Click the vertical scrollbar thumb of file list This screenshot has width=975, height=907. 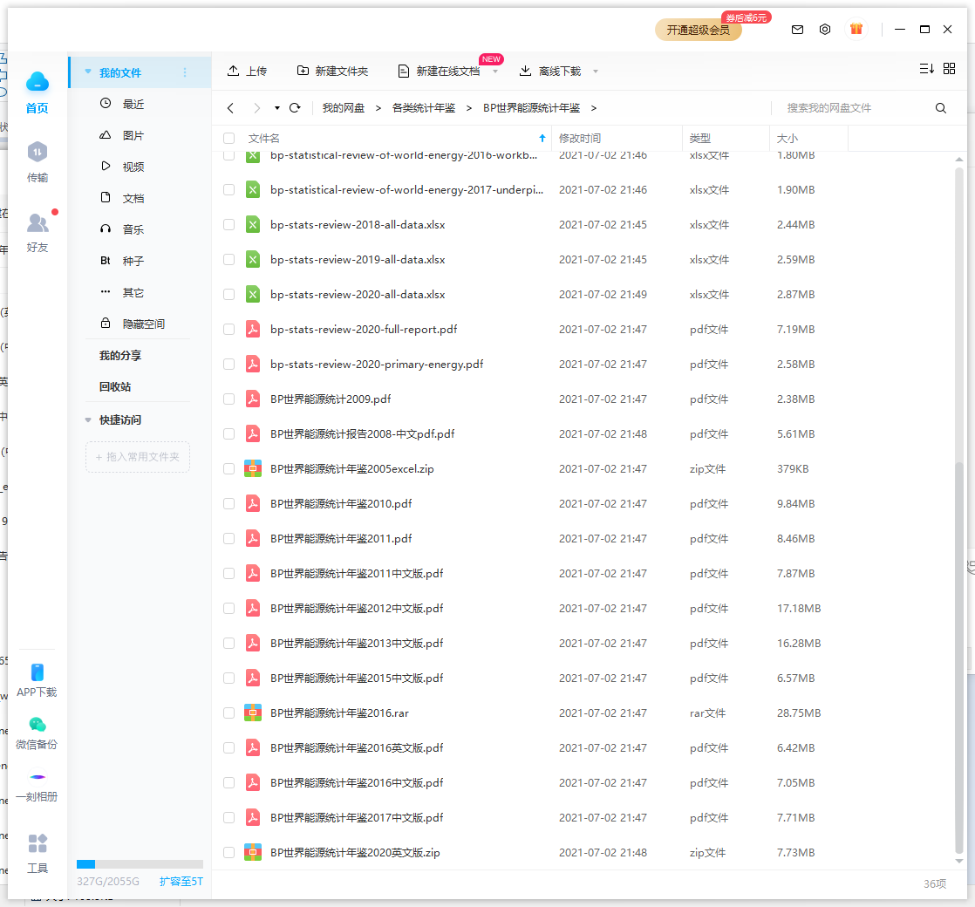pyautogui.click(x=958, y=658)
